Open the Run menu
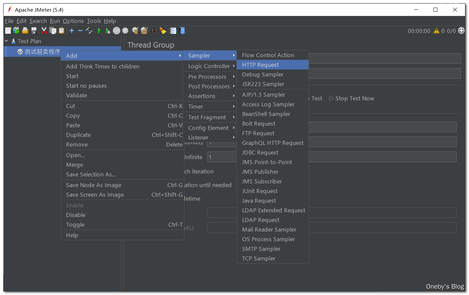Viewport: 469px width, 295px height. (55, 21)
